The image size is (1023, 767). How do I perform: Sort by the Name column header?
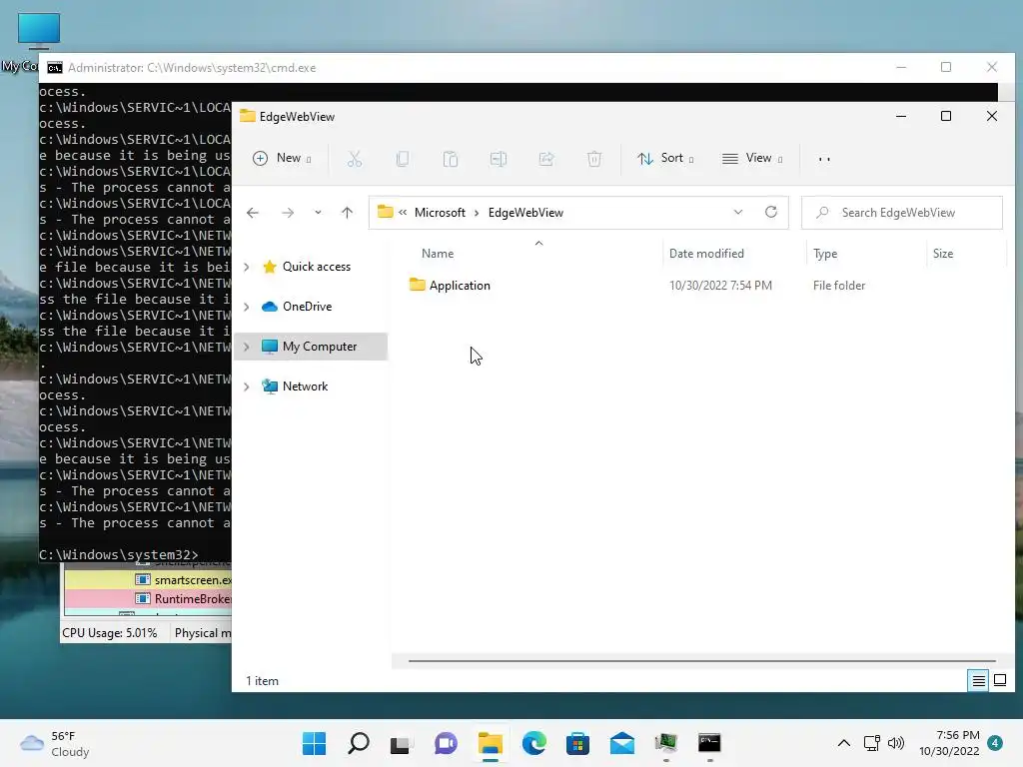click(438, 254)
